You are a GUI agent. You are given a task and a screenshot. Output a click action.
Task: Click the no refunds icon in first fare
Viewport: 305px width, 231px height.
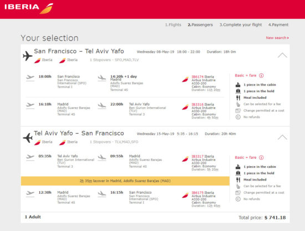point(238,117)
